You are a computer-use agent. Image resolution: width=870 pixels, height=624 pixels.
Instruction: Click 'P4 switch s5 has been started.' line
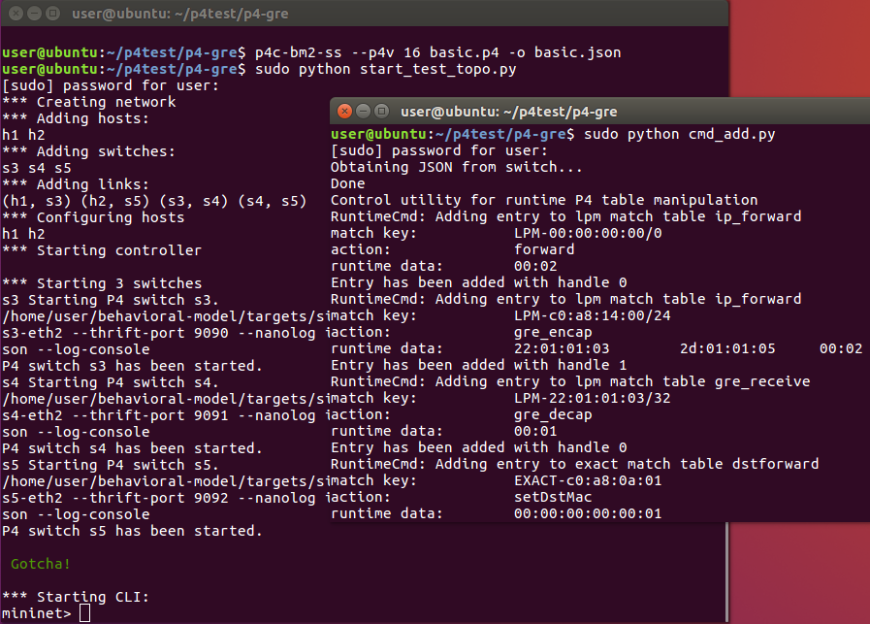(x=132, y=531)
